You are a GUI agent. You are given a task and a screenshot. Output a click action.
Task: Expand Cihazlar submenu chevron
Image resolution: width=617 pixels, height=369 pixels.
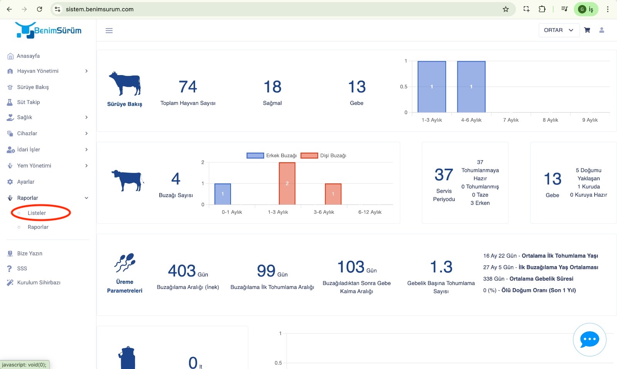click(x=86, y=134)
